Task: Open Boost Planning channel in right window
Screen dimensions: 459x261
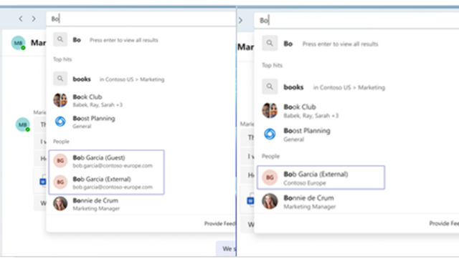Action: [356, 134]
